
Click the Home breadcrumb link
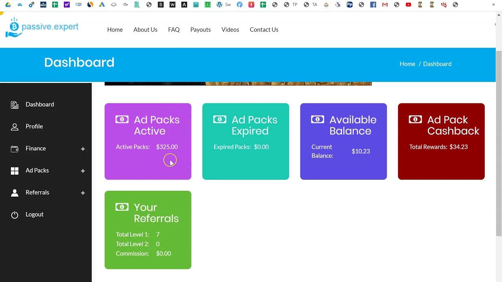click(407, 64)
